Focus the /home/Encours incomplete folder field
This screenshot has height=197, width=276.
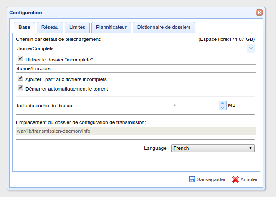[x=136, y=68]
